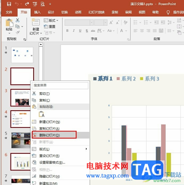
Task: Click the Undo arrow icon
Action: (17, 4)
